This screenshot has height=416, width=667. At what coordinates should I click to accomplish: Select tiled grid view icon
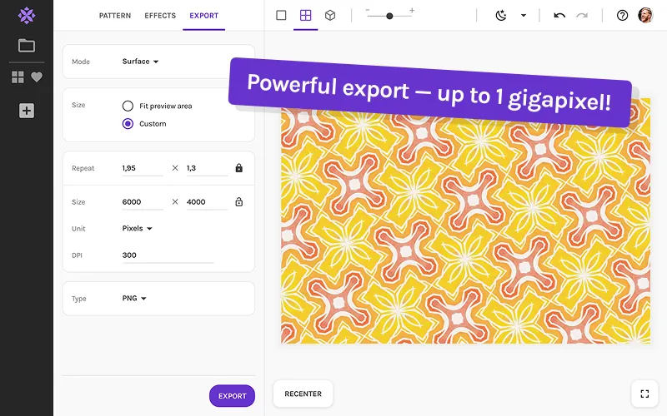(305, 15)
